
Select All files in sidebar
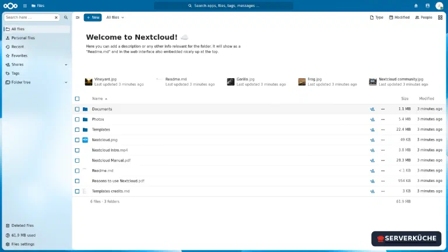pyautogui.click(x=37, y=29)
